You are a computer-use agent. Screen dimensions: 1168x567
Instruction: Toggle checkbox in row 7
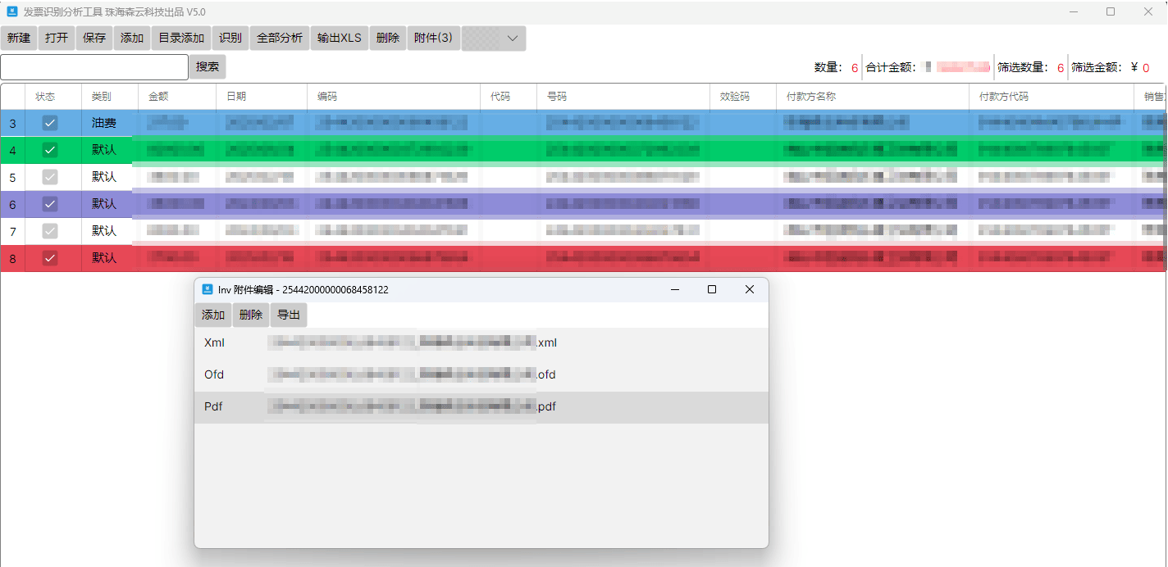click(x=50, y=231)
